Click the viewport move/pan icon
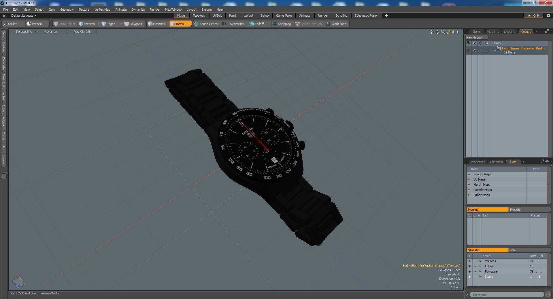 coord(431,32)
